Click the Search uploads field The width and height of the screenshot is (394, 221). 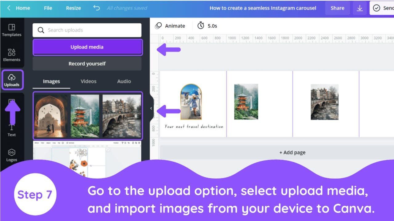click(x=87, y=30)
